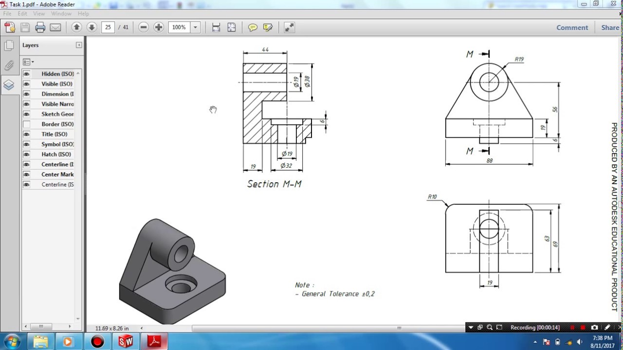This screenshot has height=350, width=623.
Task: Toggle eye icon for Center Mark layer
Action: pyautogui.click(x=26, y=175)
